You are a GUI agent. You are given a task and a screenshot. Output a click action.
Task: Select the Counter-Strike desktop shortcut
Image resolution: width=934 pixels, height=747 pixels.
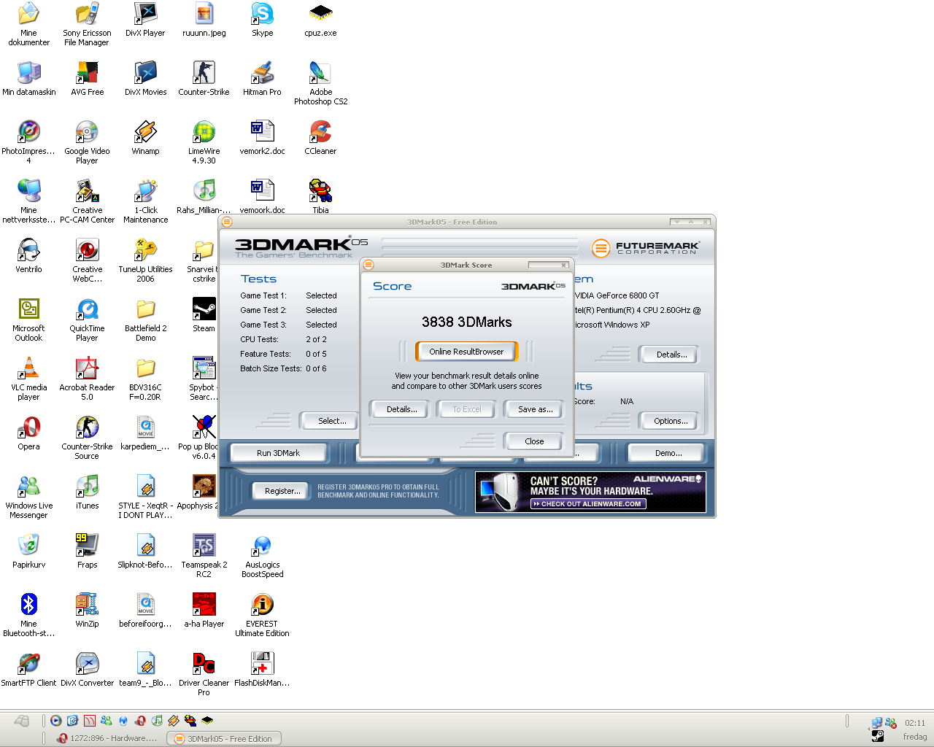[x=204, y=79]
